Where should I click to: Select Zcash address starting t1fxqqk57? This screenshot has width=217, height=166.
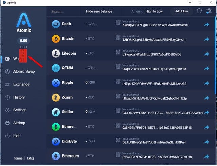coord(155,98)
